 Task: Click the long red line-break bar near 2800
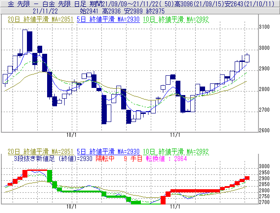click(x=195, y=191)
